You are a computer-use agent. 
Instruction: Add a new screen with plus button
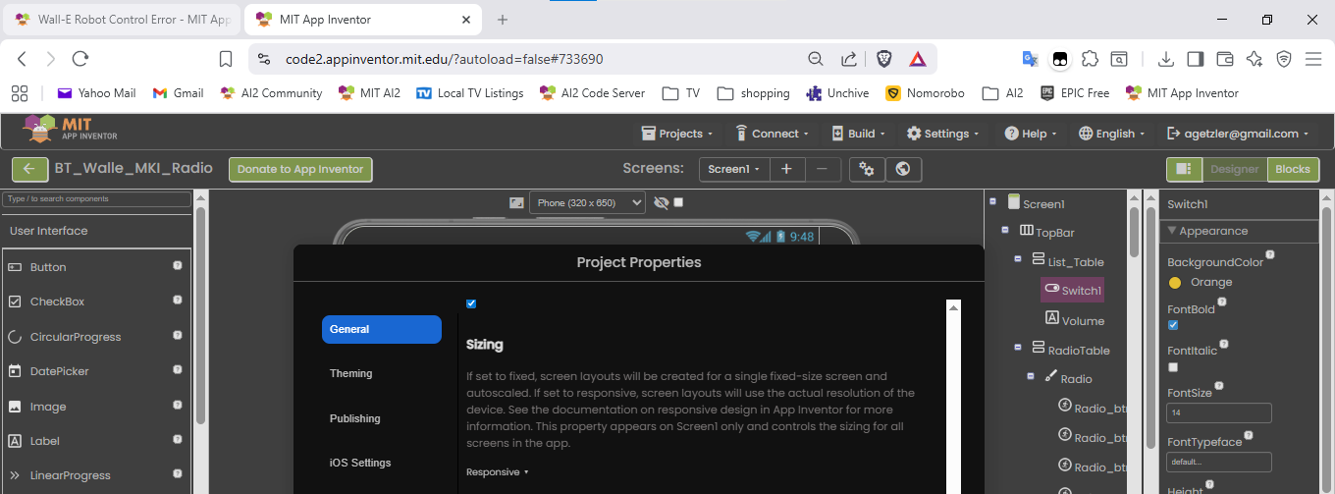tap(786, 169)
